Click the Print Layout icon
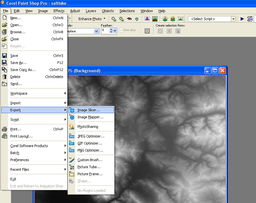256x203 pixels. pyautogui.click(x=4, y=136)
